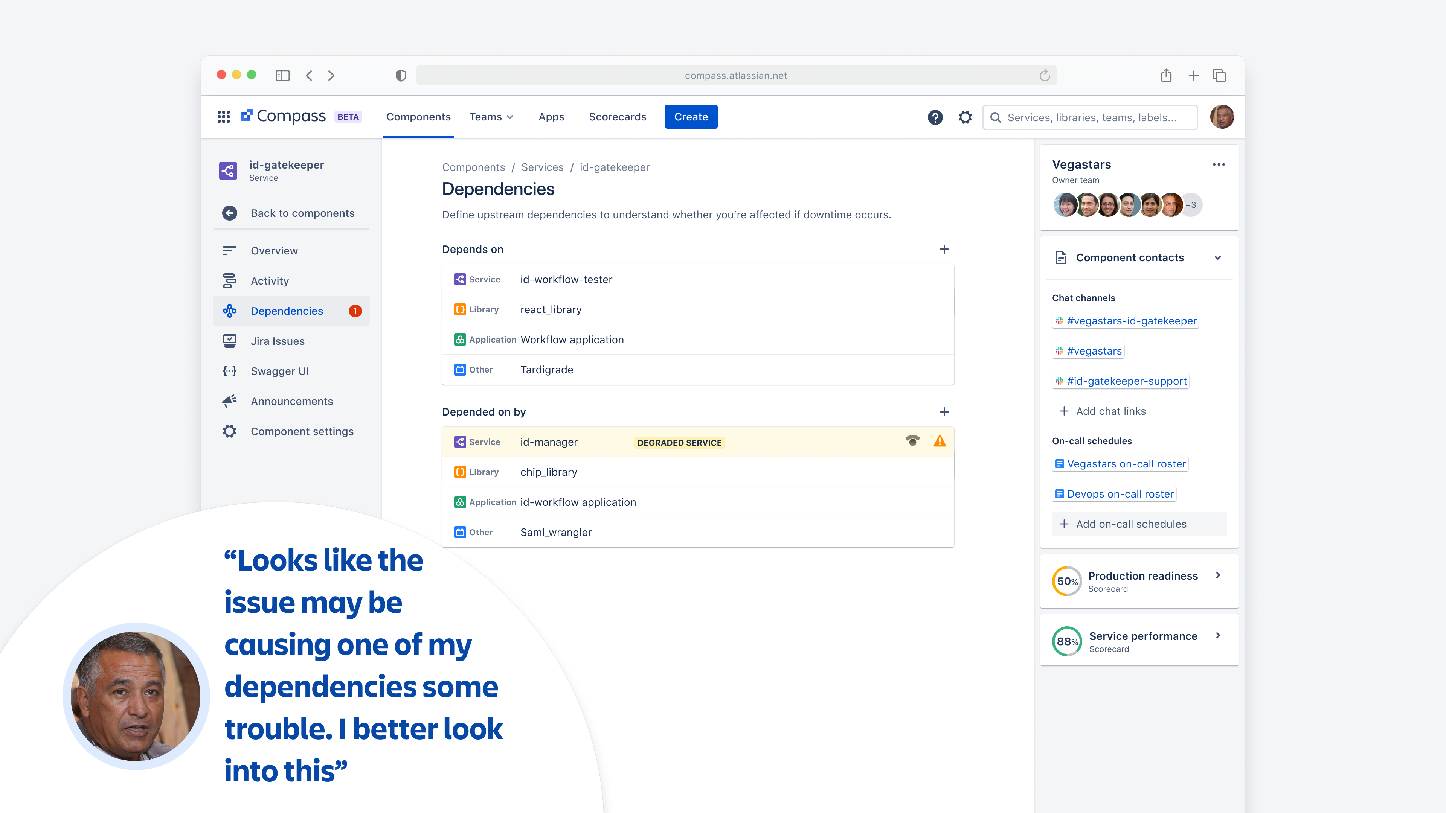Click the Create button
This screenshot has height=813, width=1446.
point(691,117)
